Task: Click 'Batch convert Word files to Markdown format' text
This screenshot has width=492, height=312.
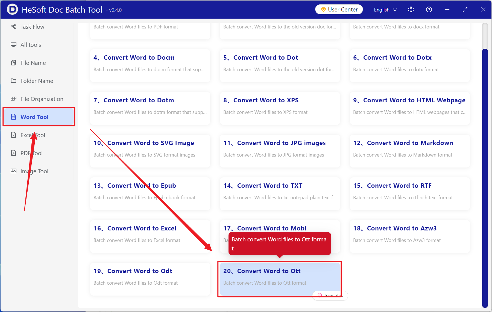Action: click(x=403, y=155)
